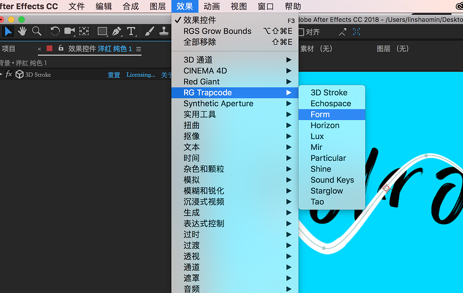463x293 pixels.
Task: Select the Zoom magnifier tool
Action: pyautogui.click(x=37, y=31)
